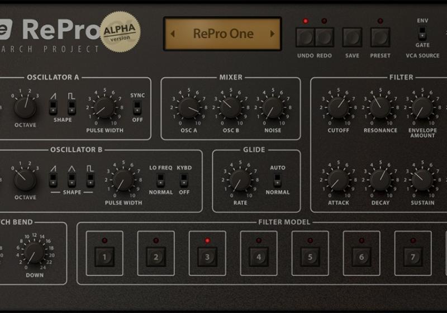Toggle Oscillator B sawtooth shape switch
The height and width of the screenshot is (313, 447).
[x=53, y=180]
